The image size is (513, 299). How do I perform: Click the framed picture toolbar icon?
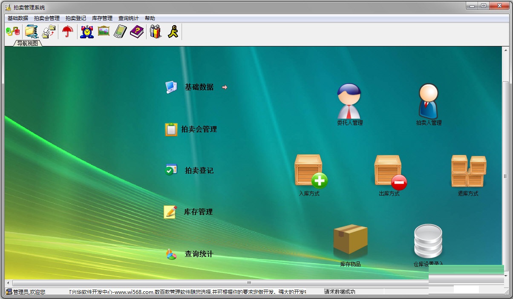104,32
